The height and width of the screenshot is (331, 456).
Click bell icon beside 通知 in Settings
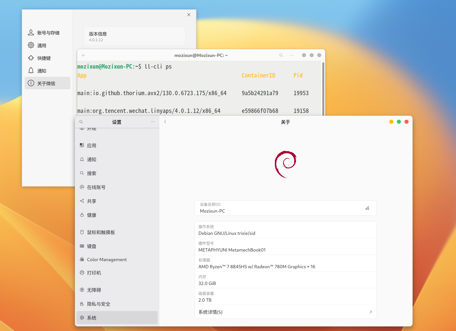[x=82, y=159]
